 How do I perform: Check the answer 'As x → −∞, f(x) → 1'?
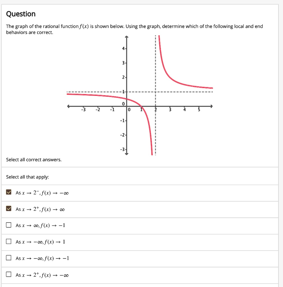point(9,242)
